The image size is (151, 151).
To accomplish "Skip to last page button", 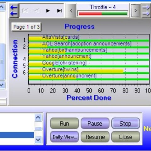I will (60, 11).
